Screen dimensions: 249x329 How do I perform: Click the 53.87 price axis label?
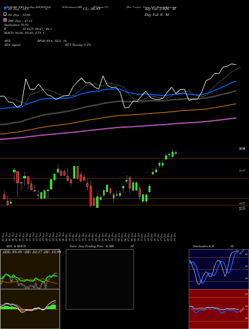click(243, 171)
